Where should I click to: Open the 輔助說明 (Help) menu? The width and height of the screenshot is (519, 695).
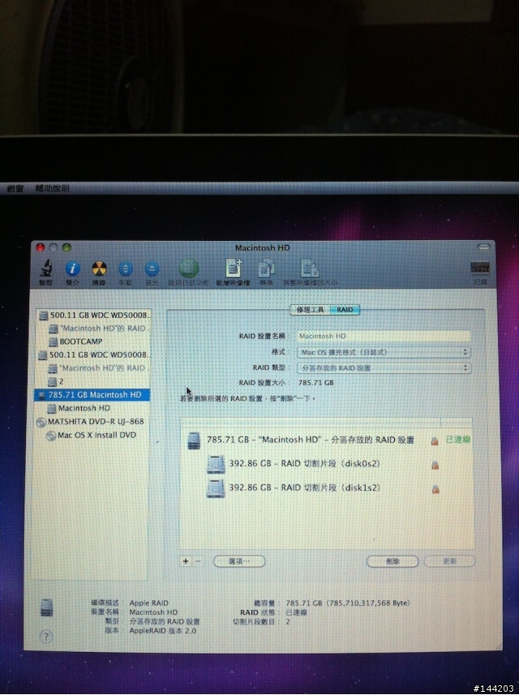pyautogui.click(x=52, y=188)
